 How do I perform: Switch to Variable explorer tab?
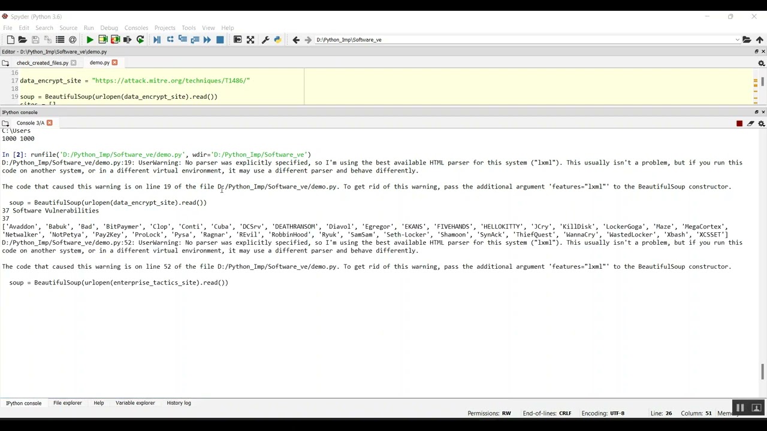[x=135, y=403]
